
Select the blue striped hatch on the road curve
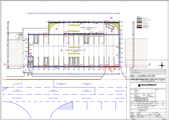(x=66, y=106)
